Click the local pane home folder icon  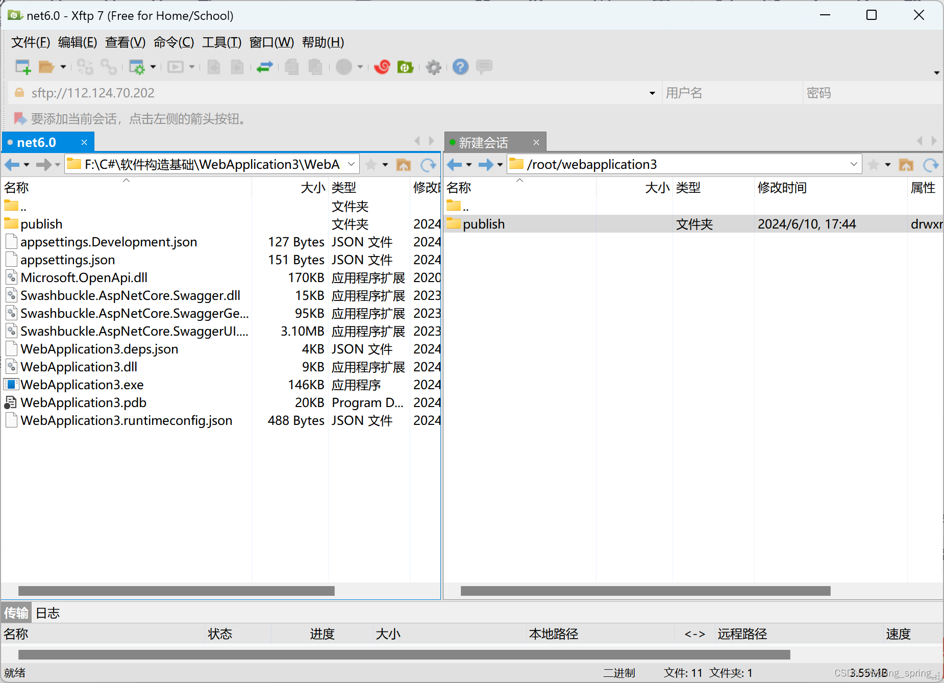coord(404,164)
